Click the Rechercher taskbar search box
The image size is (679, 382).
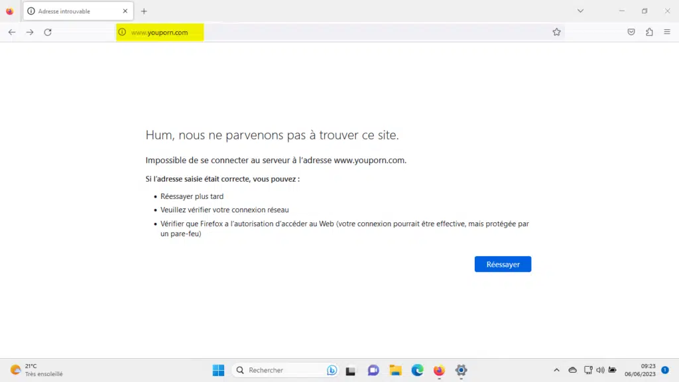286,370
